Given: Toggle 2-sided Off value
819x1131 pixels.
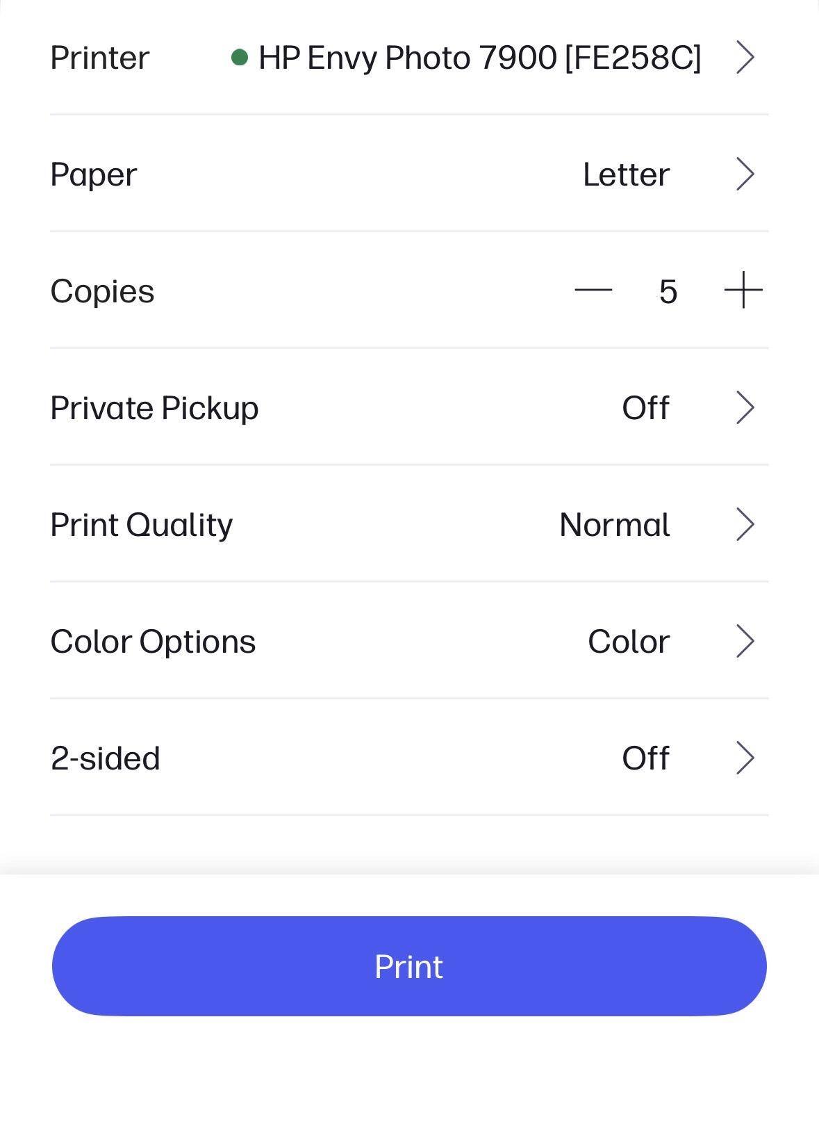Looking at the screenshot, I should [x=645, y=758].
